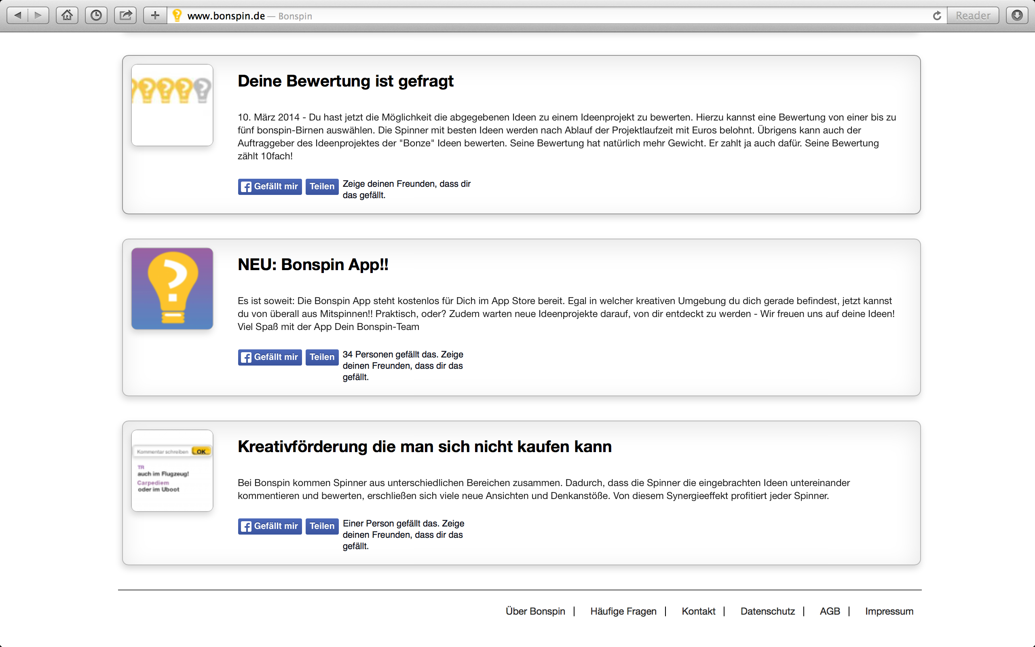1035x647 pixels.
Task: Open the Häufige Fragen footer link
Action: click(x=623, y=611)
